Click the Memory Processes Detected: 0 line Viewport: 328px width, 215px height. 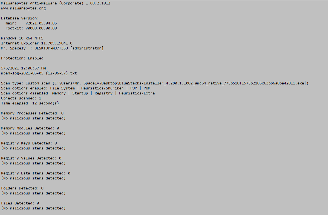click(32, 113)
